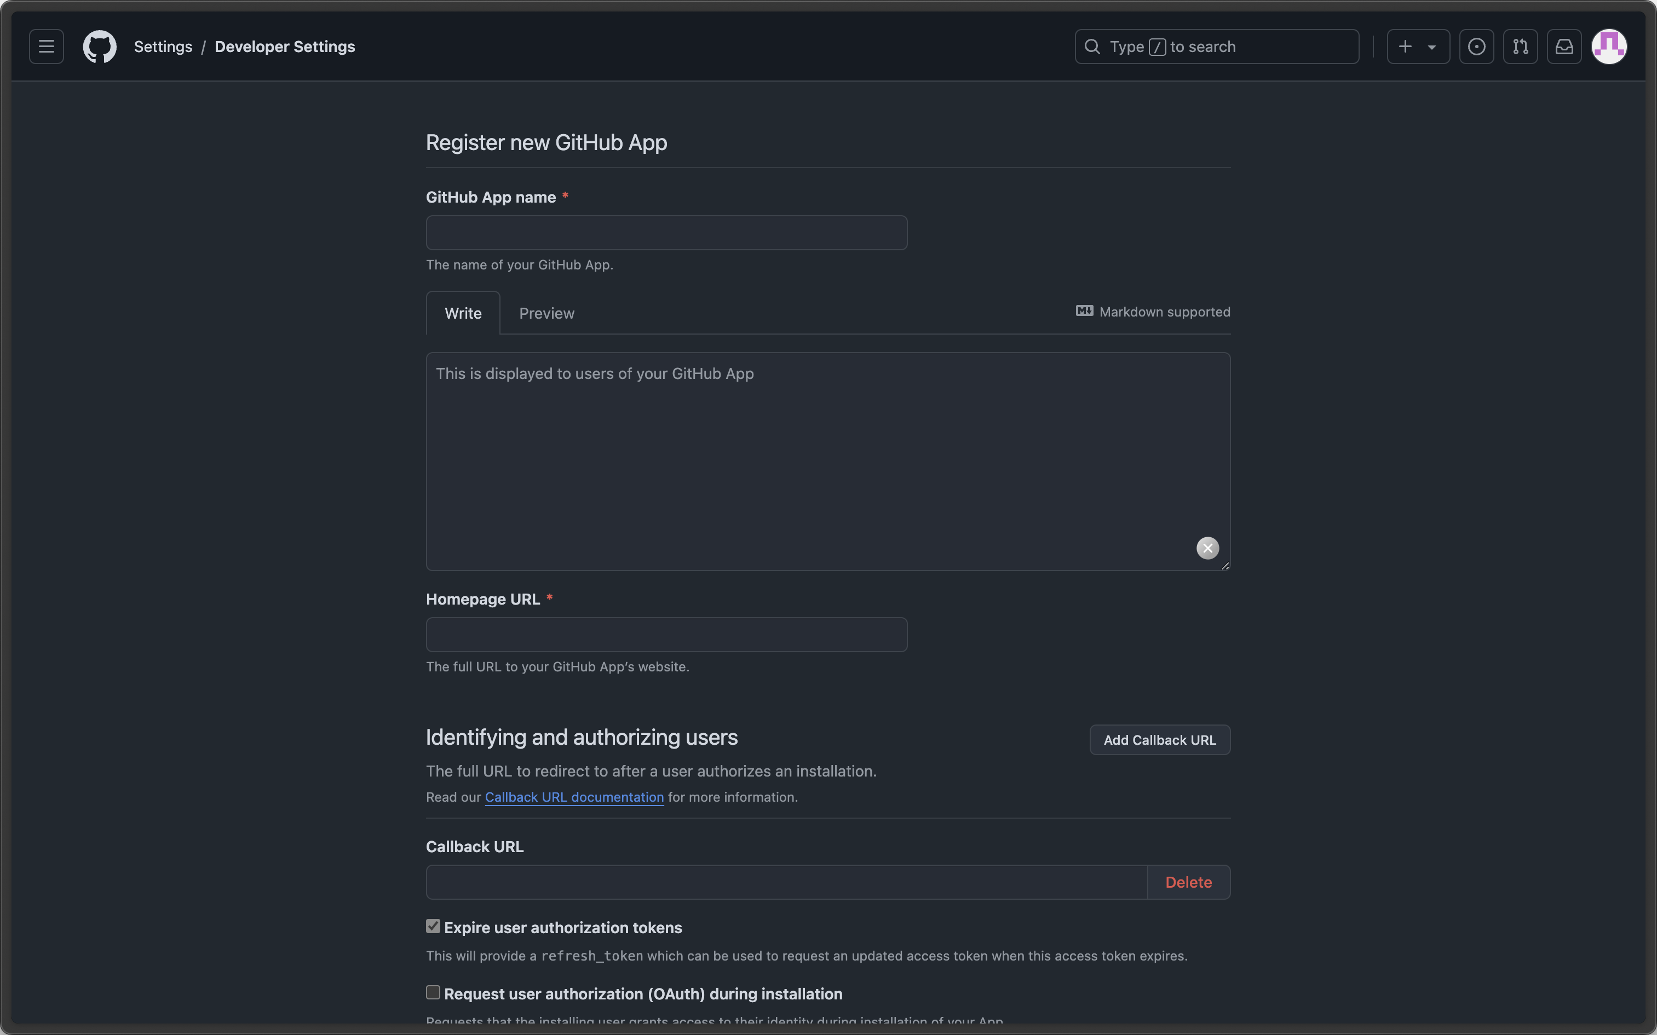Click the search bar icon
This screenshot has width=1657, height=1035.
point(1091,47)
